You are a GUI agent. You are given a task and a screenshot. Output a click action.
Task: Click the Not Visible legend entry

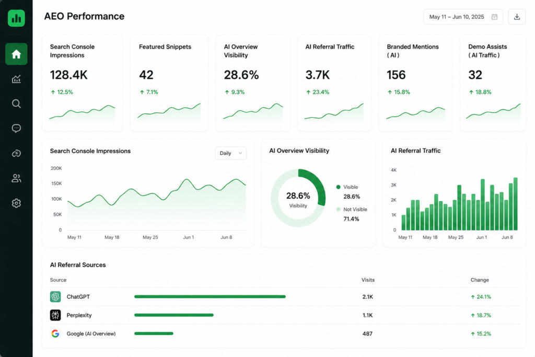(352, 209)
